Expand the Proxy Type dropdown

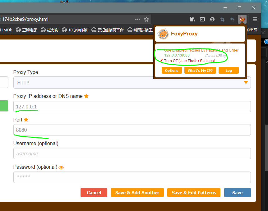[132, 83]
